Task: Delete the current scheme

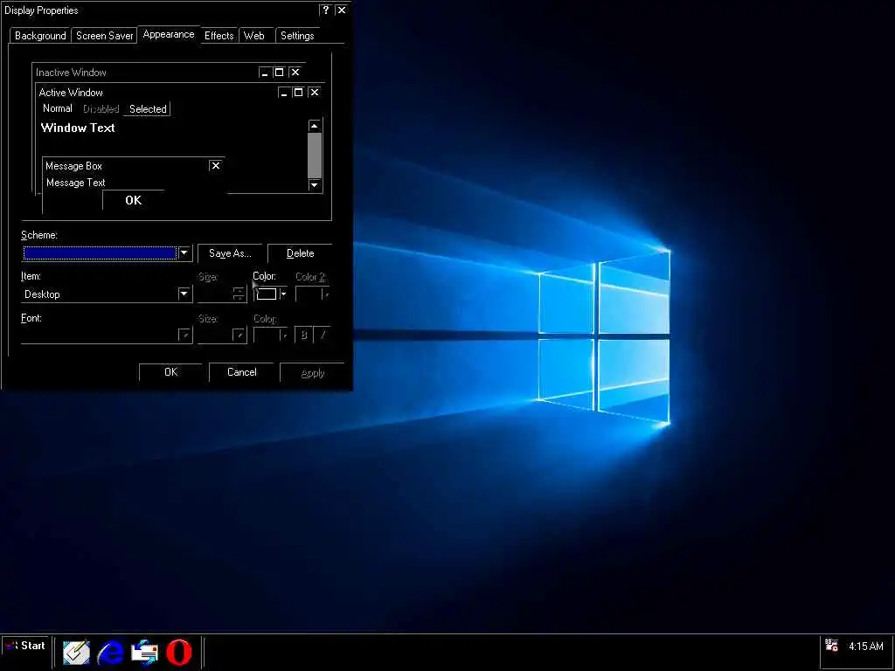Action: tap(301, 253)
